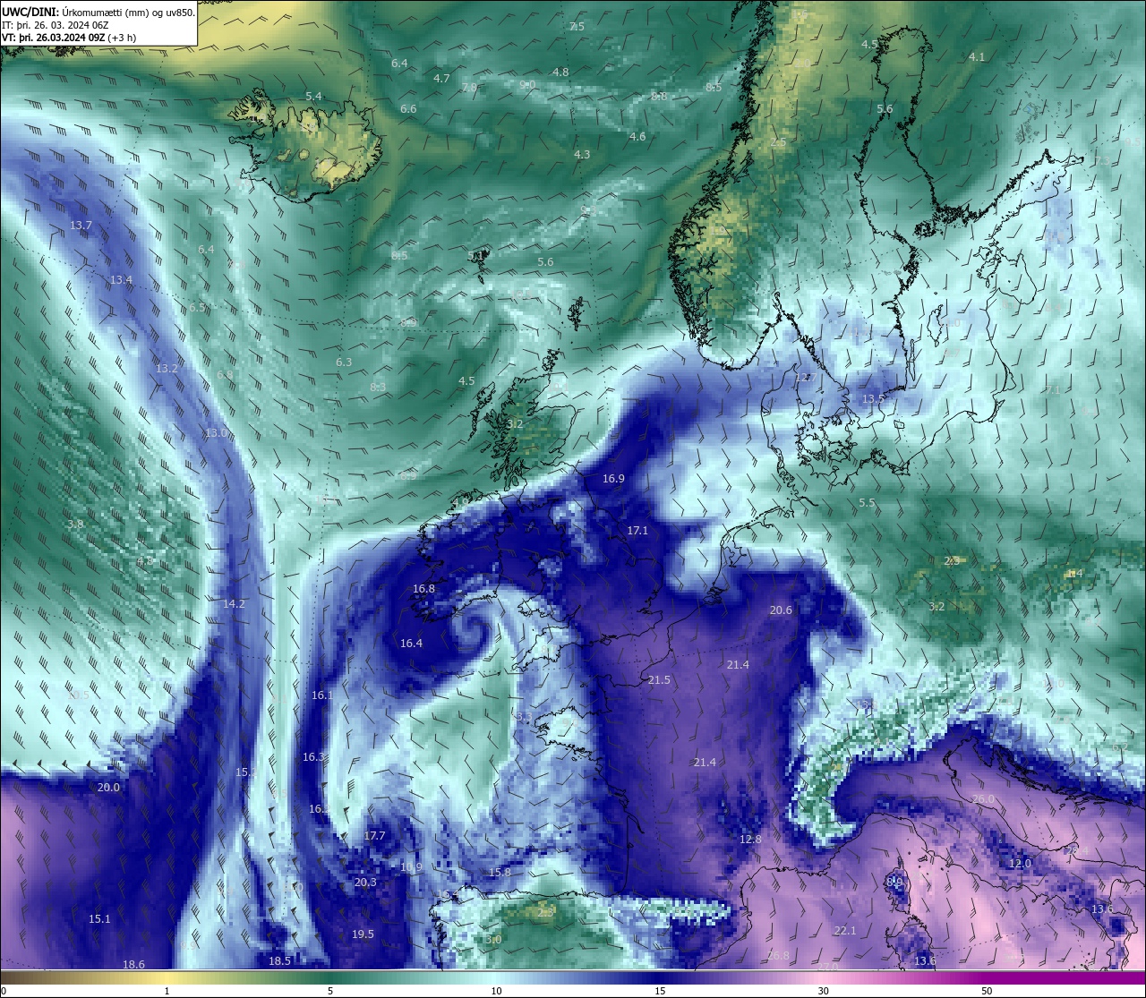The image size is (1146, 998).
Task: Click the 15.1 value label
Action: click(99, 919)
